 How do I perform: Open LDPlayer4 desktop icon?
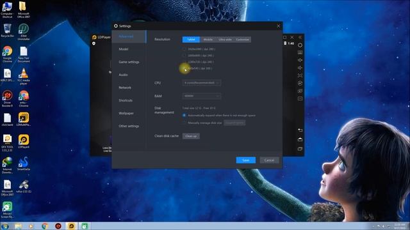tap(24, 142)
